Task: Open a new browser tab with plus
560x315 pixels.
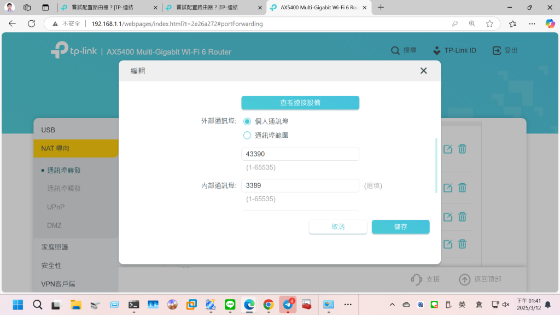Action: 381,8
